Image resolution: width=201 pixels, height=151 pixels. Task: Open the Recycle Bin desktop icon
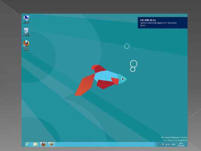(27, 32)
